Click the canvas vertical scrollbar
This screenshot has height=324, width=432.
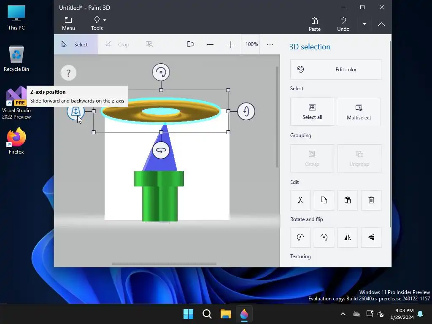pos(277,117)
